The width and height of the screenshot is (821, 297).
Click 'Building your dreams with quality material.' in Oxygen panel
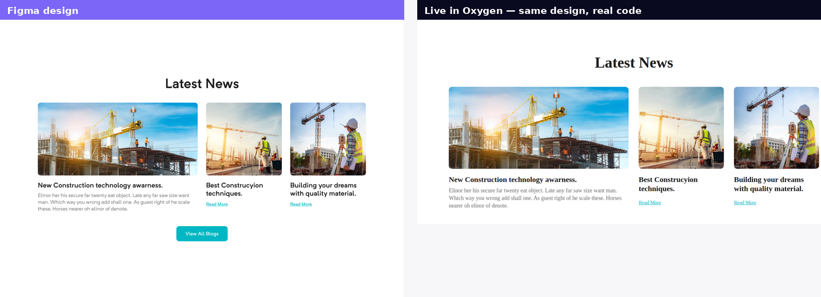(769, 184)
